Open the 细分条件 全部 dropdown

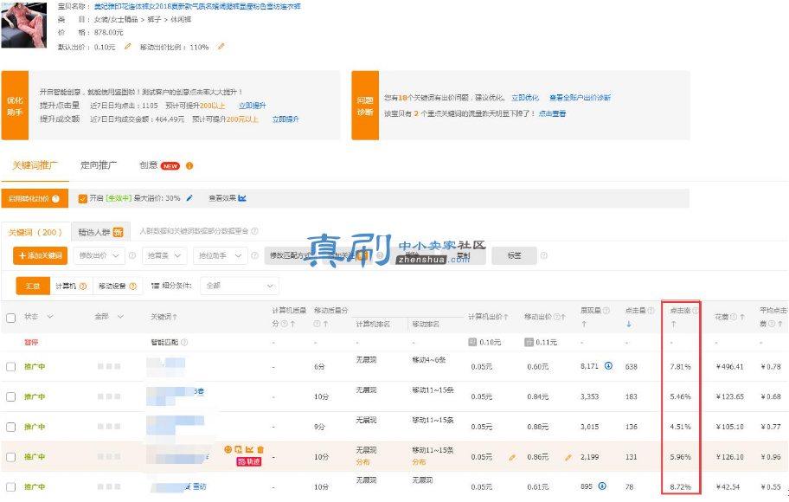point(240,286)
